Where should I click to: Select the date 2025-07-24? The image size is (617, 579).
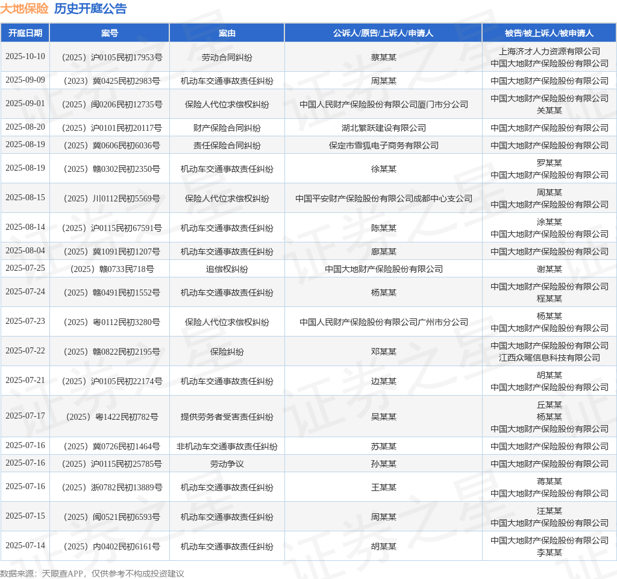click(x=25, y=291)
